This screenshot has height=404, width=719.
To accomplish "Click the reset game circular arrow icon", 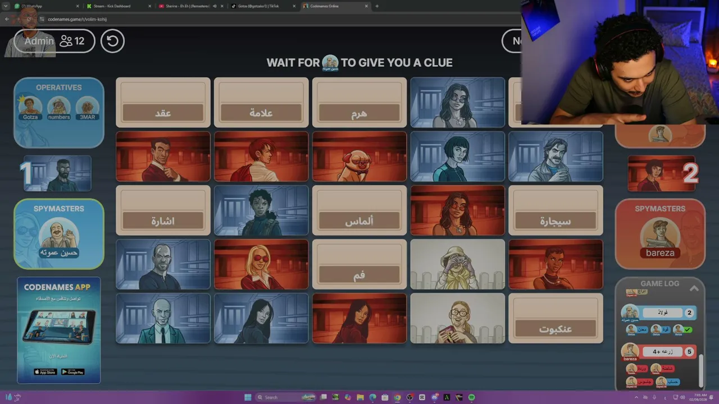I will point(112,41).
